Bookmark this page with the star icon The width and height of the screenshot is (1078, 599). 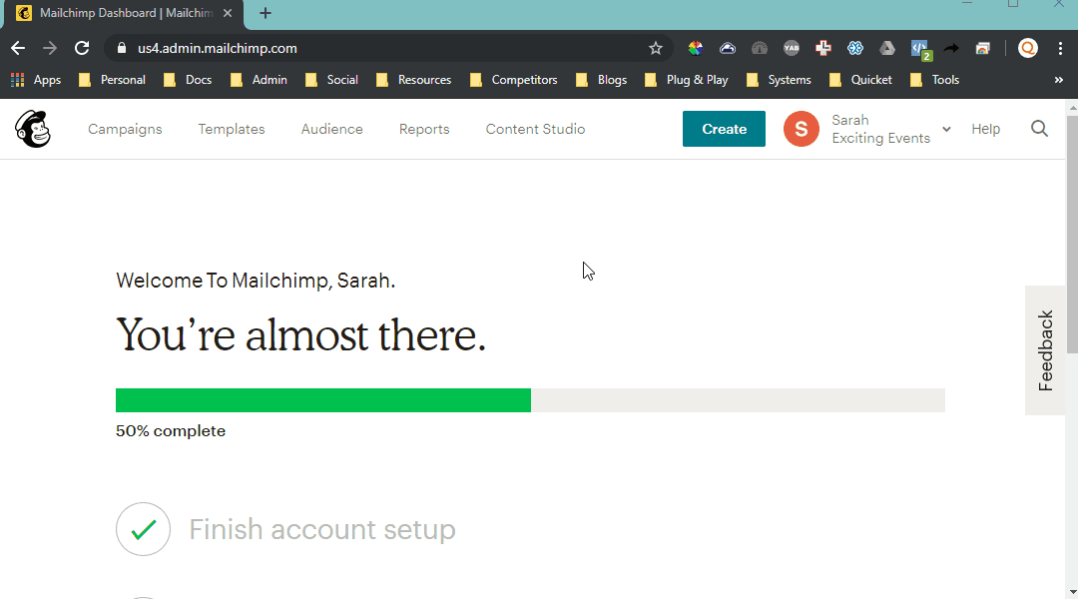coord(655,48)
